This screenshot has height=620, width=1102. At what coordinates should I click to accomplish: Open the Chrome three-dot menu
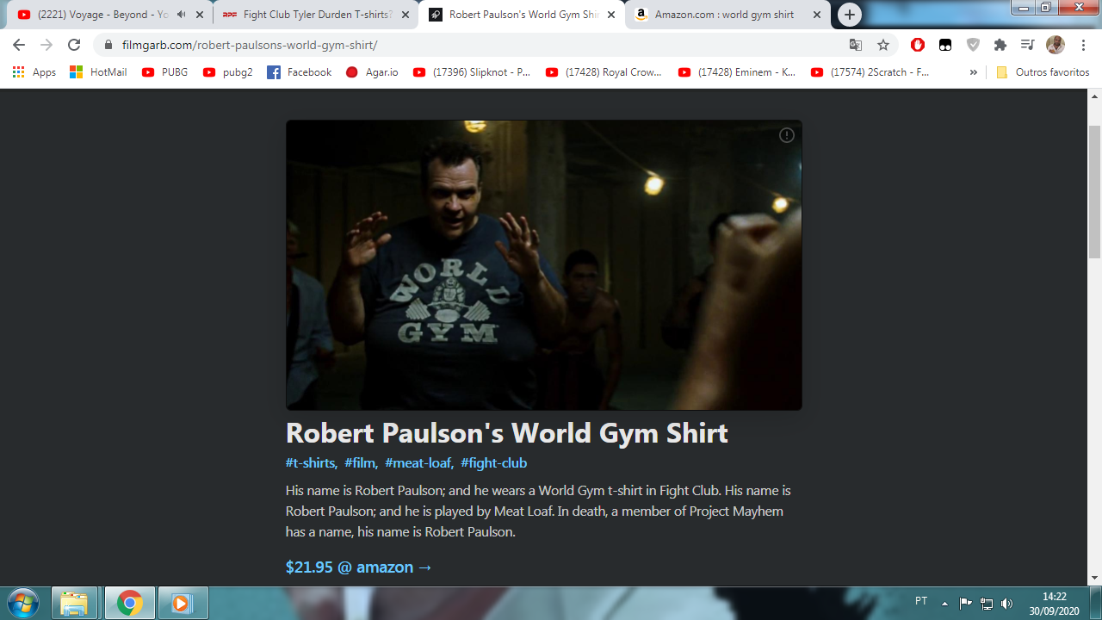1083,45
